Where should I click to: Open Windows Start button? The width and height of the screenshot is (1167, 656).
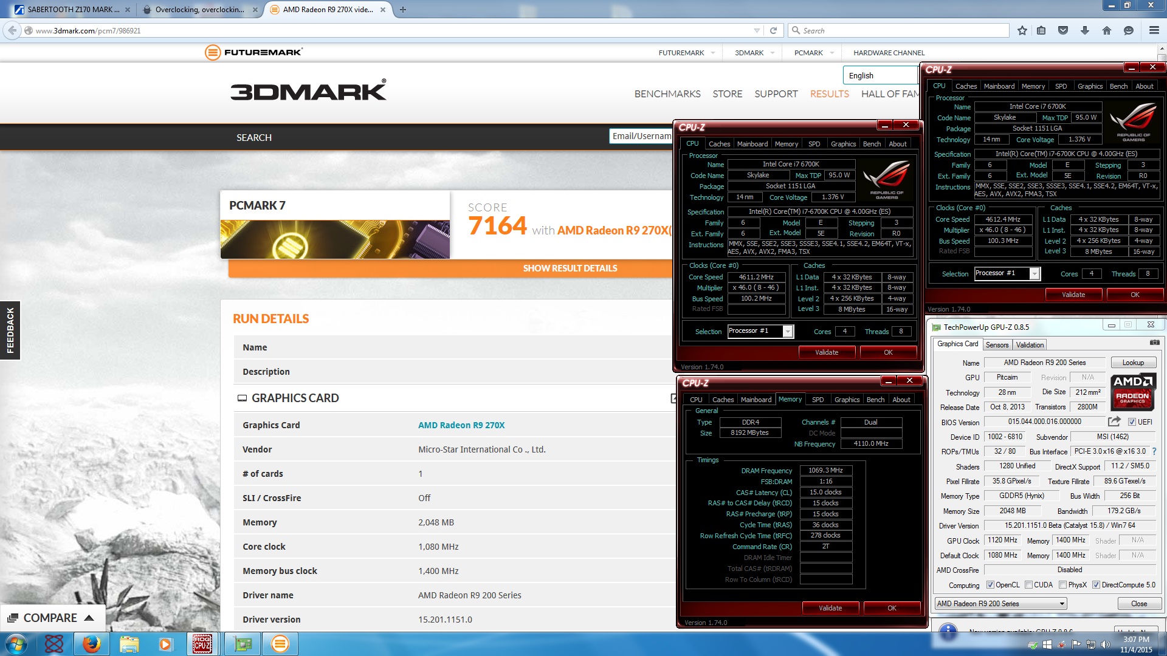16,644
